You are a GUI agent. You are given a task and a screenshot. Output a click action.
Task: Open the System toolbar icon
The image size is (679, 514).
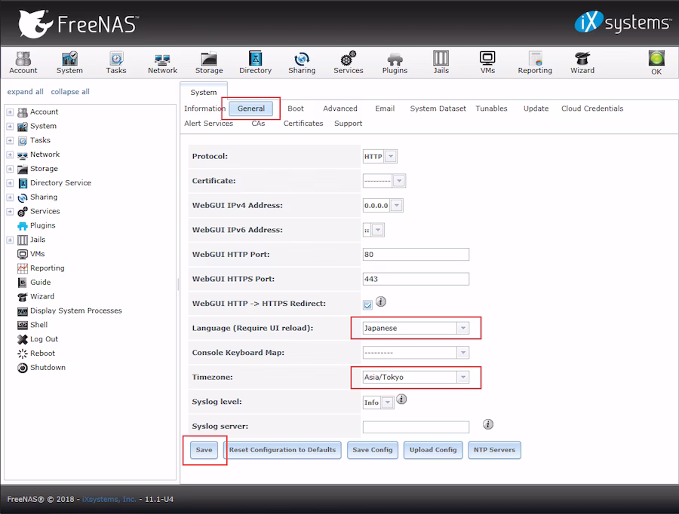pos(69,63)
